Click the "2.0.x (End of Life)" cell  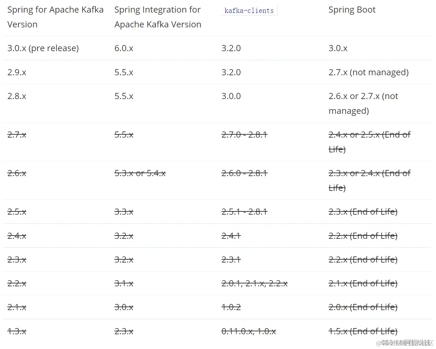coord(363,307)
